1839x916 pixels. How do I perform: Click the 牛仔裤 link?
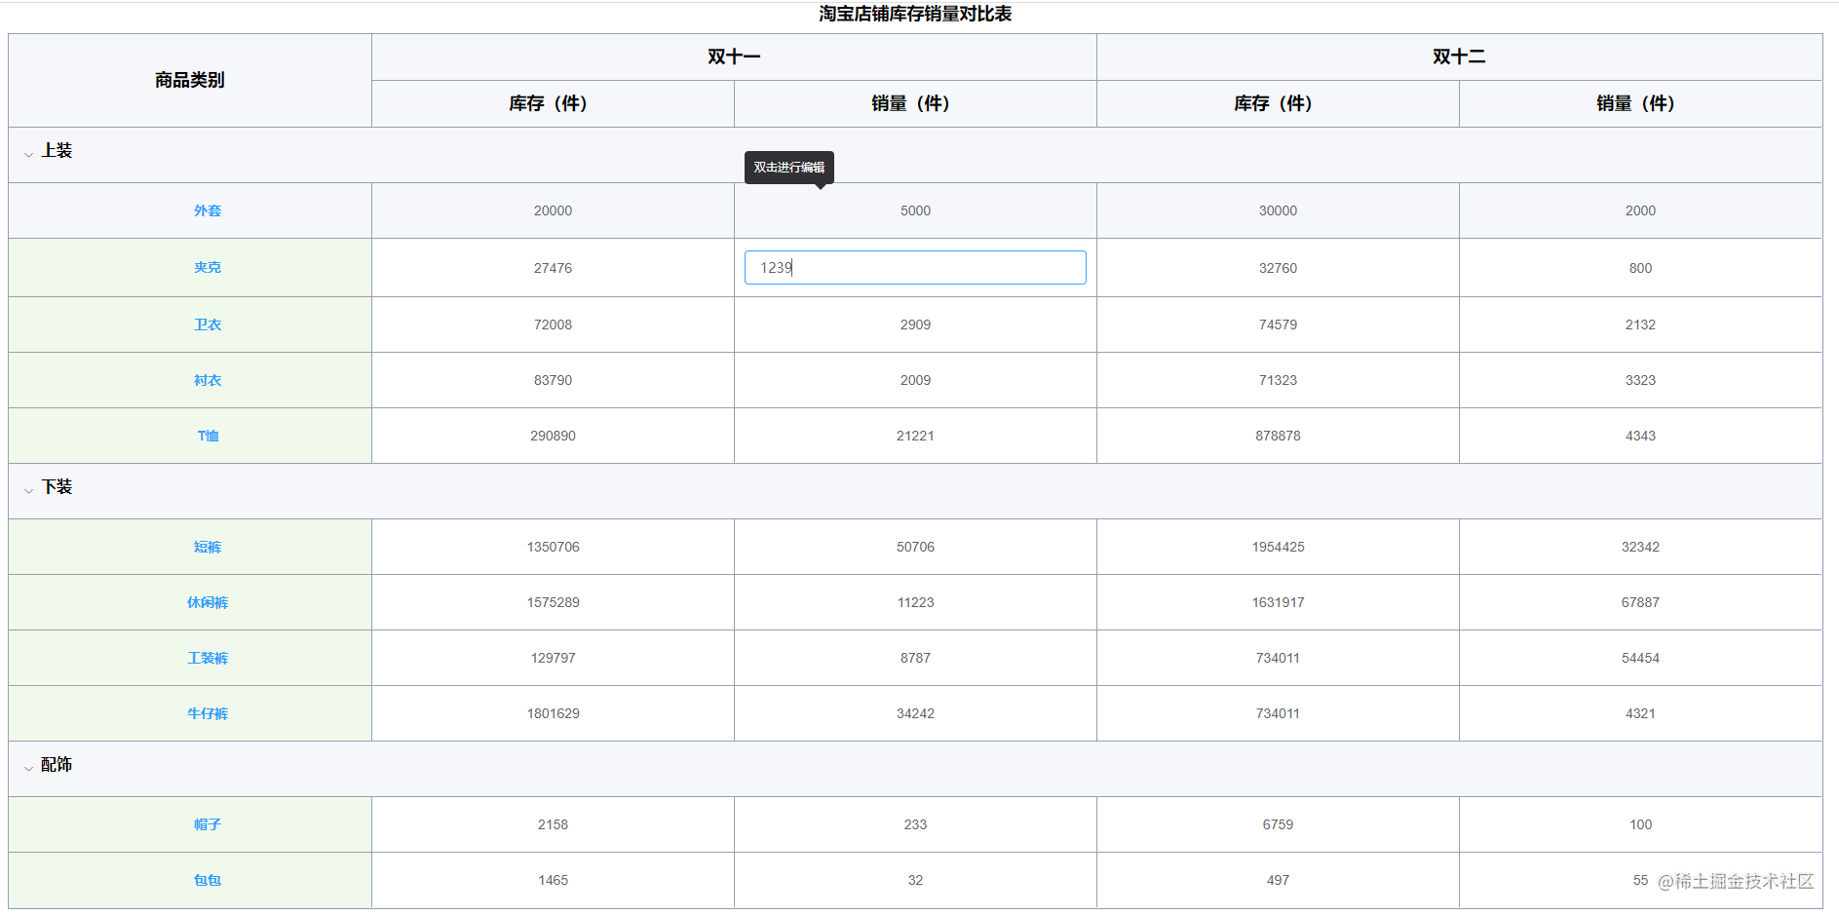click(x=208, y=713)
